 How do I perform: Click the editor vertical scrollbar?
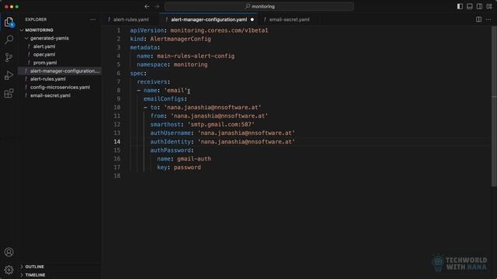point(494,106)
